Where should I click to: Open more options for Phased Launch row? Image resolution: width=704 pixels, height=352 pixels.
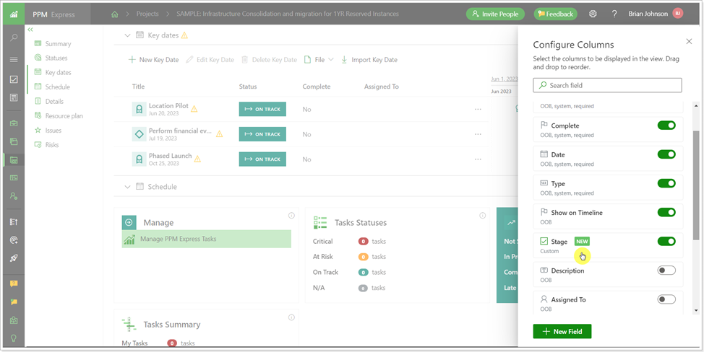(x=478, y=159)
